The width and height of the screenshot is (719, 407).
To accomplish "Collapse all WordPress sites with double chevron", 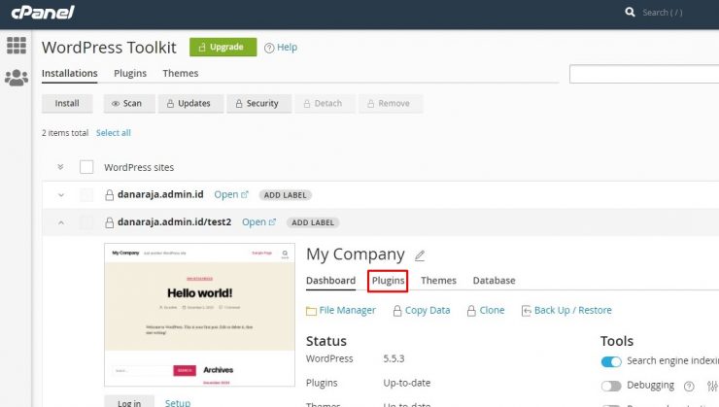I will point(60,167).
